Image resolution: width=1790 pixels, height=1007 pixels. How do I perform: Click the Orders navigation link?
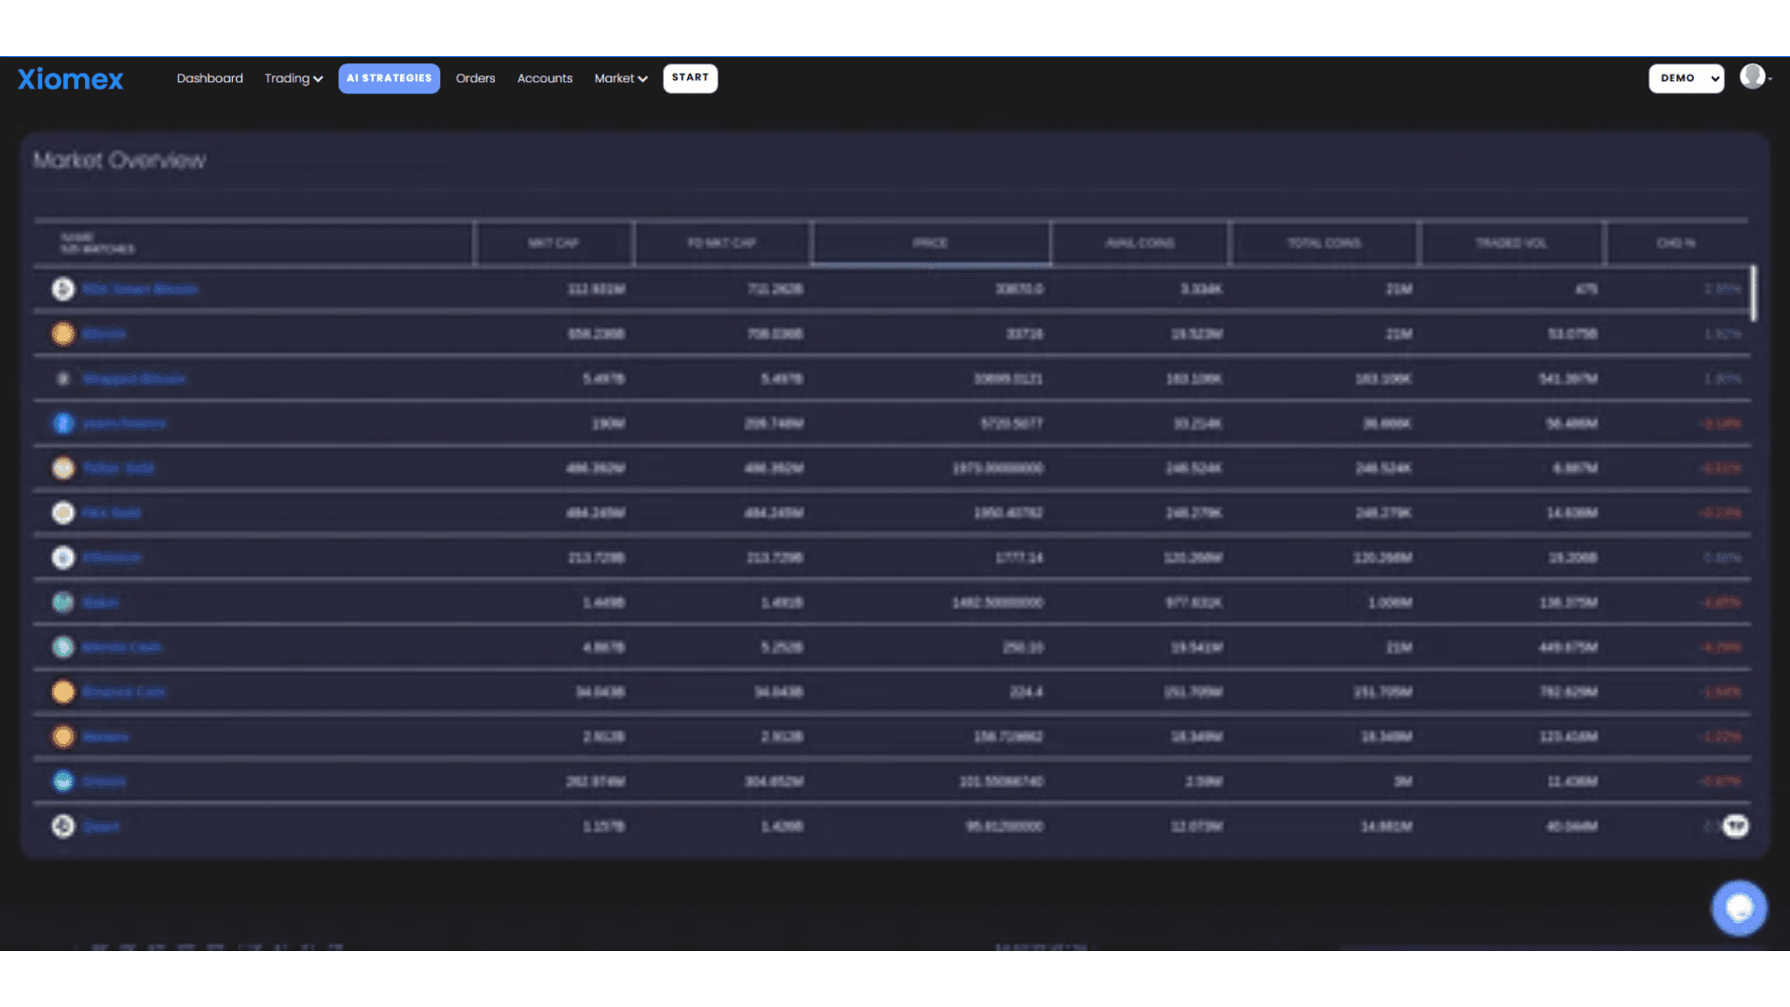[475, 77]
